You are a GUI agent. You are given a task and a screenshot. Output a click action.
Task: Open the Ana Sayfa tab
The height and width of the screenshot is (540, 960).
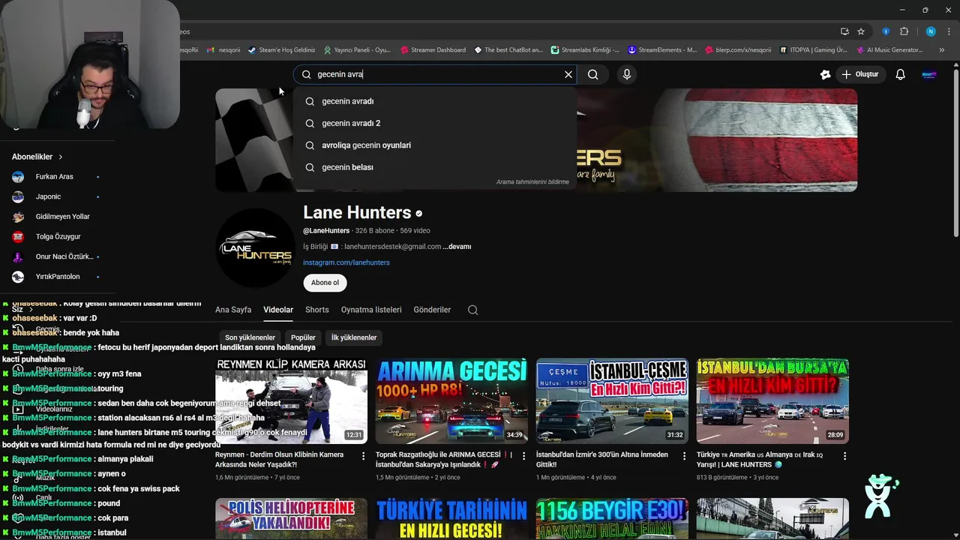tap(233, 310)
